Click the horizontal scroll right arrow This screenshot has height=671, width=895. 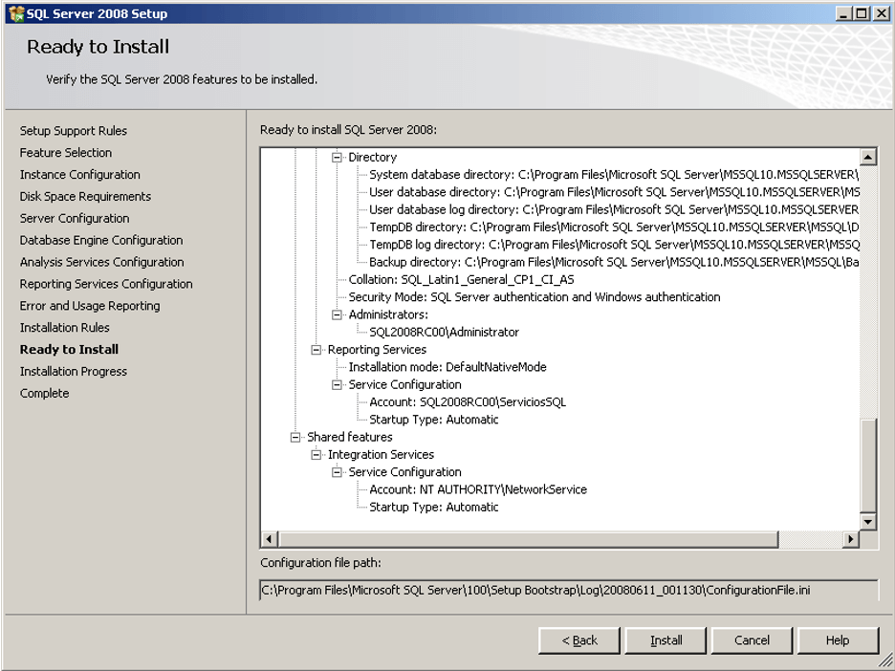pyautogui.click(x=851, y=539)
